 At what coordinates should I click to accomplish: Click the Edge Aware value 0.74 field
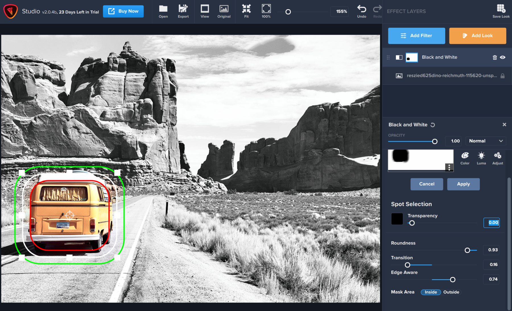point(492,279)
